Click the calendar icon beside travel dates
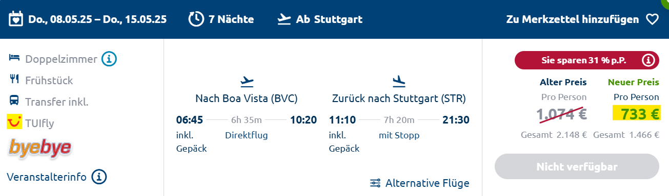 click(17, 19)
